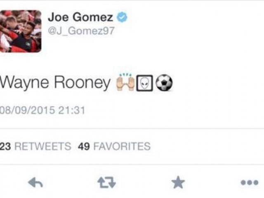Click the raised hands emoji
Image resolution: width=264 pixels, height=198 pixels.
125,82
